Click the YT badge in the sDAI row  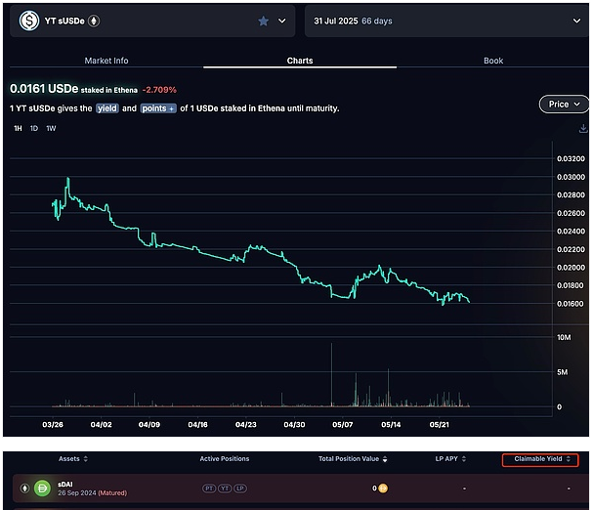tap(225, 489)
